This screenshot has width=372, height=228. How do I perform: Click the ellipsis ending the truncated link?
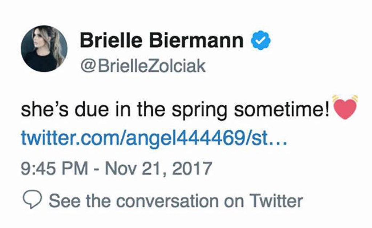point(280,139)
